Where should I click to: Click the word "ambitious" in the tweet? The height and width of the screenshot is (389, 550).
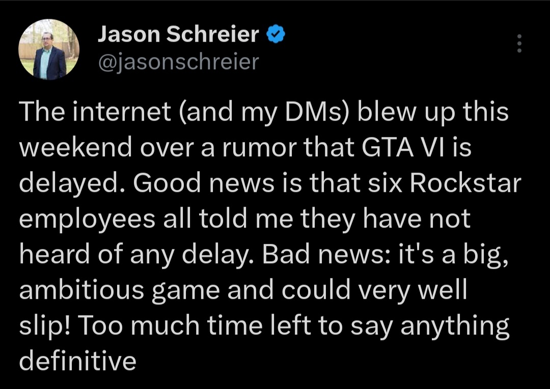coord(81,290)
